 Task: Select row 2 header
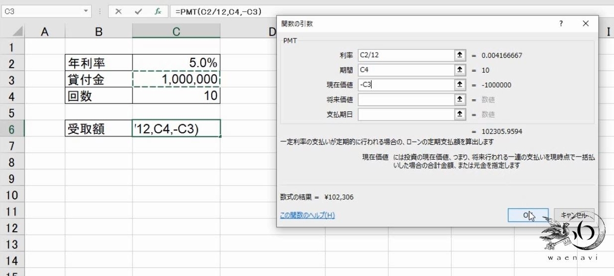coord(12,63)
